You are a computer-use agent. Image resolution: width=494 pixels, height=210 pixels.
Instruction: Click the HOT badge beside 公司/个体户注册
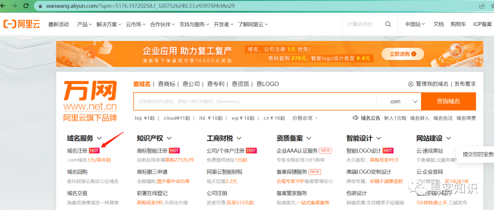[x=251, y=151]
